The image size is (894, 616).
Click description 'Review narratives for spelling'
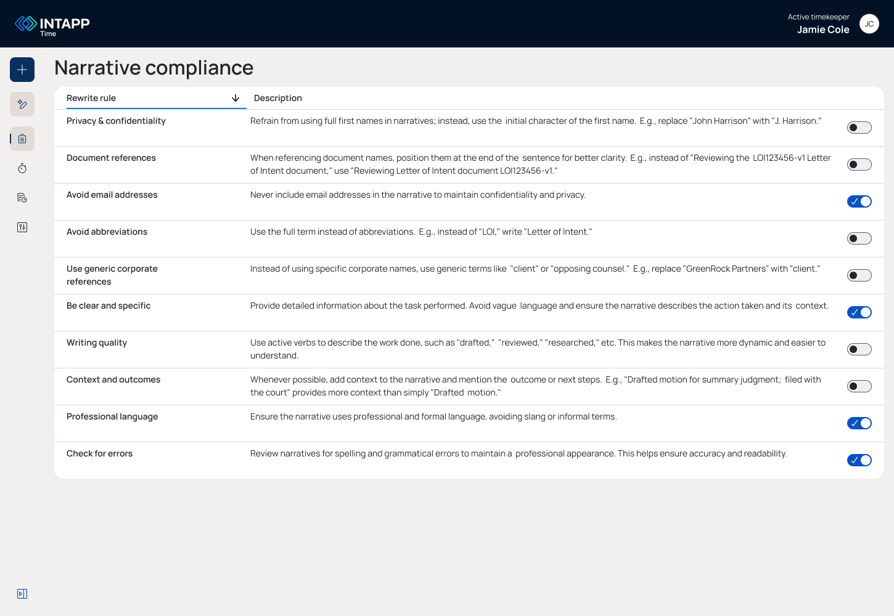click(x=519, y=453)
